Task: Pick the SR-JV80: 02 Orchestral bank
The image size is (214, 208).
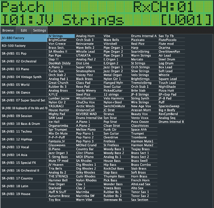Action: click(24, 61)
